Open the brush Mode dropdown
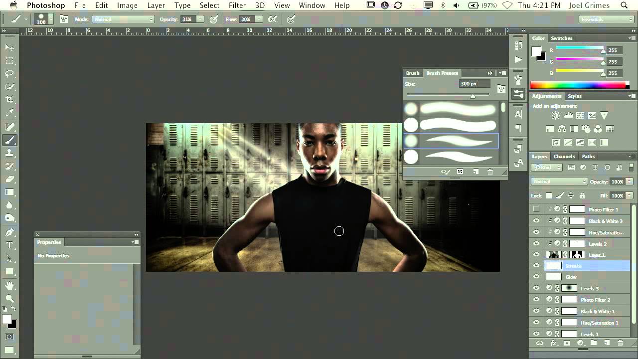This screenshot has height=359, width=638. pos(124,19)
